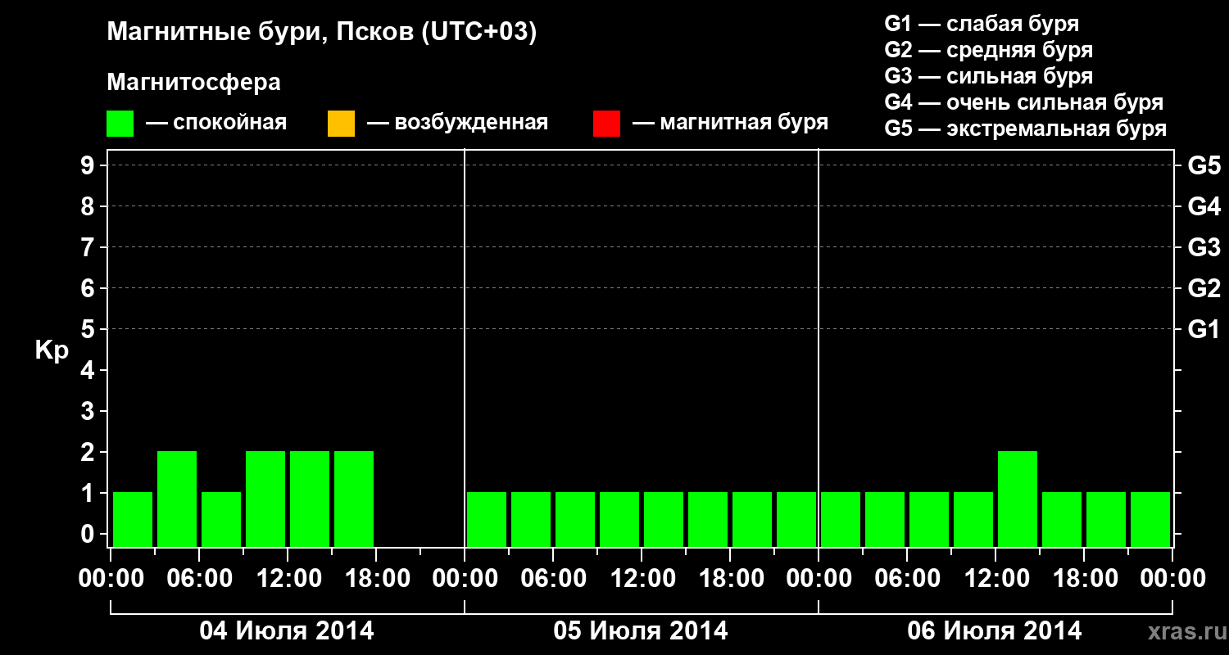Click the '18:00' time label under 04 Июля
Viewport: 1229px width, 655px height.
(376, 579)
